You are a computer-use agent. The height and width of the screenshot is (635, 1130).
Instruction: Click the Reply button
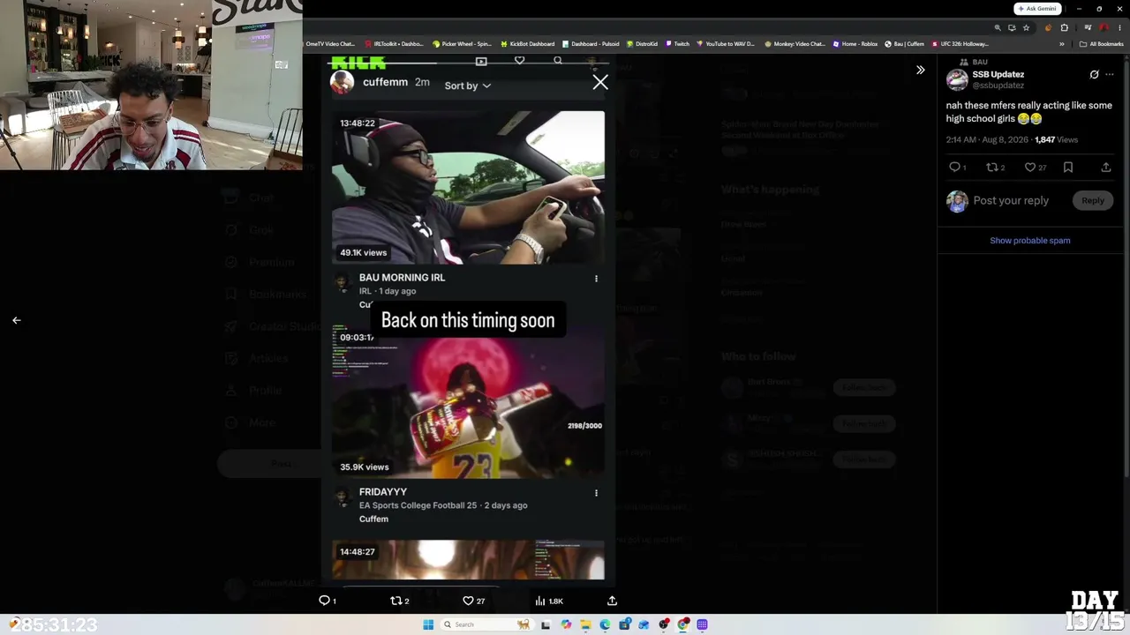click(x=1093, y=200)
